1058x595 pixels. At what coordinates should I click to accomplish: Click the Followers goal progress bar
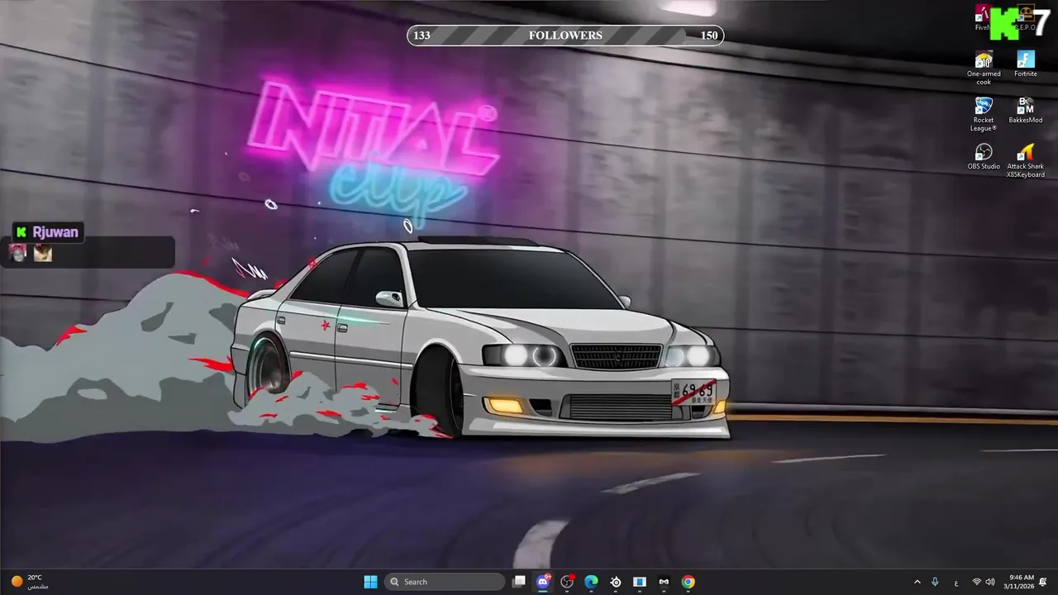(565, 36)
